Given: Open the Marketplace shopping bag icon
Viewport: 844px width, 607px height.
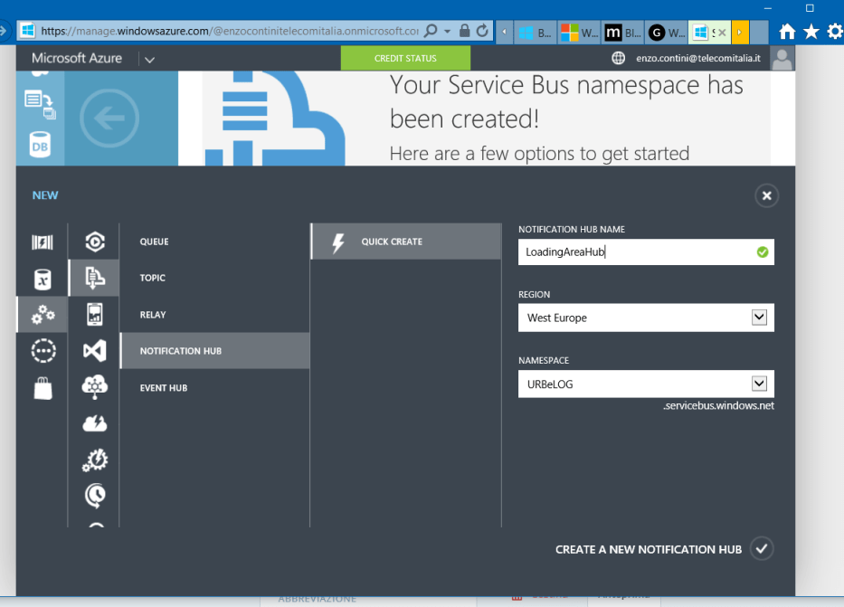Looking at the screenshot, I should (43, 387).
